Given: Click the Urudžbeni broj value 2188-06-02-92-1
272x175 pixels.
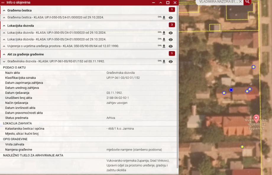Looking at the screenshot, I should click(118, 98).
